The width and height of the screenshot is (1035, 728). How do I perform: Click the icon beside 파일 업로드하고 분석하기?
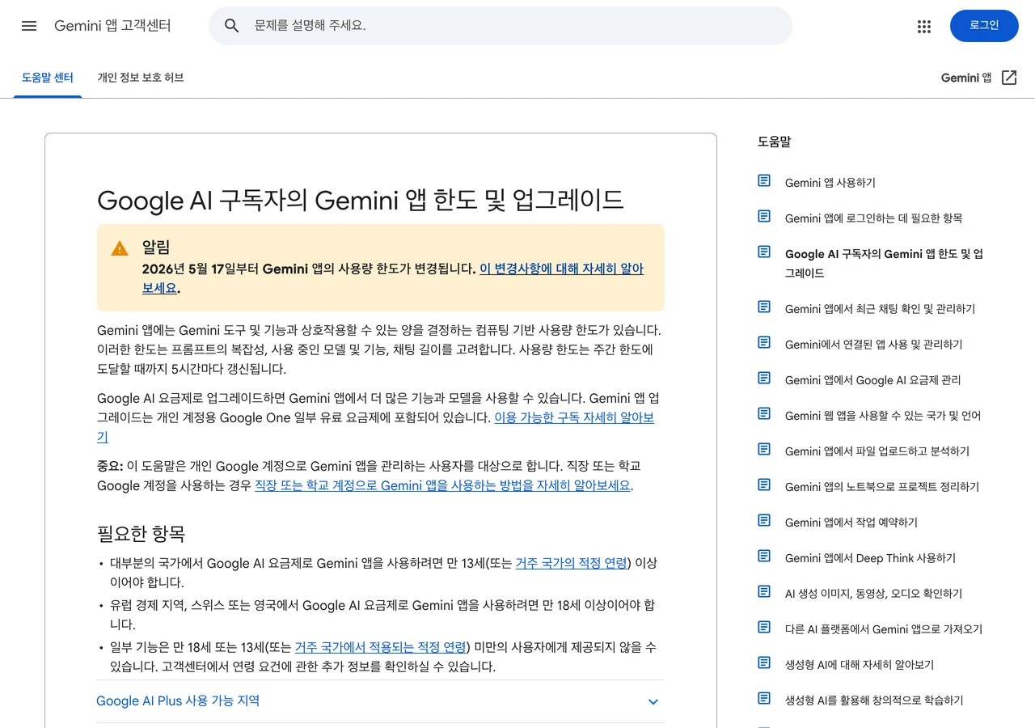pos(764,450)
